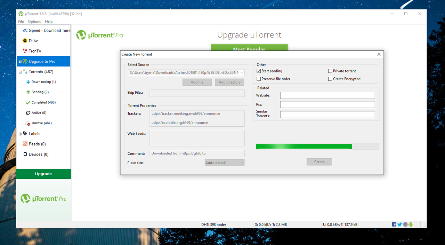Click the Upgrade µTorrent heading
The image size is (445, 245).
click(x=249, y=35)
